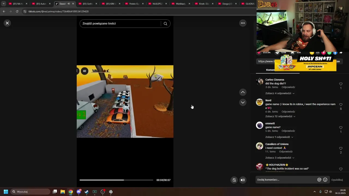
Task: Click the HD quality badge on video
Action: coord(85,71)
